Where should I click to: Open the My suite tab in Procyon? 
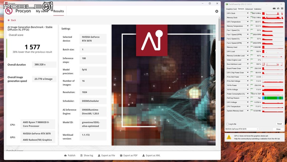click(x=42, y=11)
